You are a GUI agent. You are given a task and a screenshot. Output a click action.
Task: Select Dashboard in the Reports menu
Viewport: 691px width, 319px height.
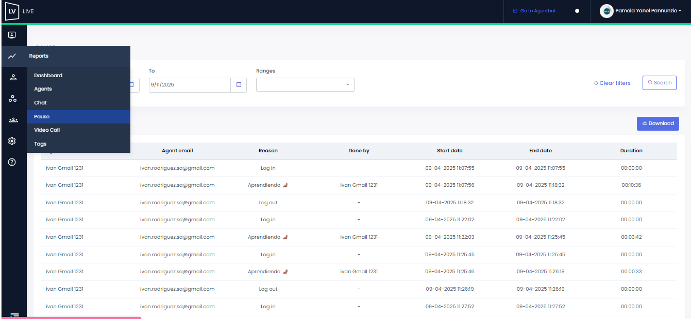pos(48,76)
